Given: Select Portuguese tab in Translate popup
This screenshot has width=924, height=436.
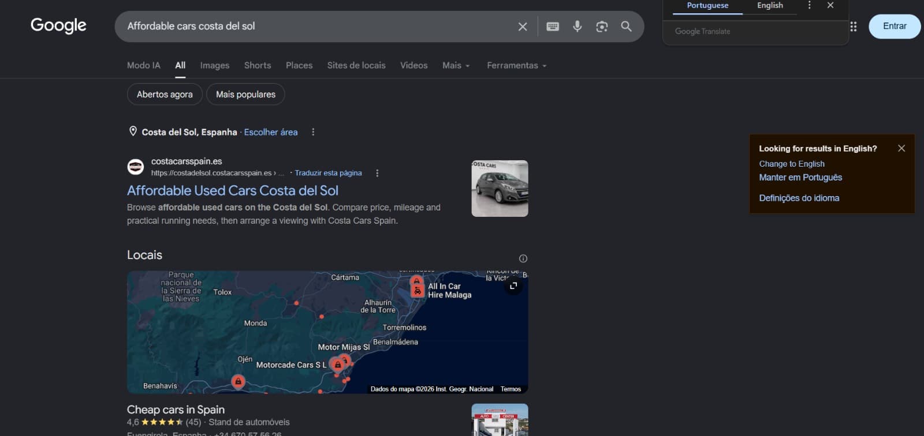Looking at the screenshot, I should [x=707, y=6].
